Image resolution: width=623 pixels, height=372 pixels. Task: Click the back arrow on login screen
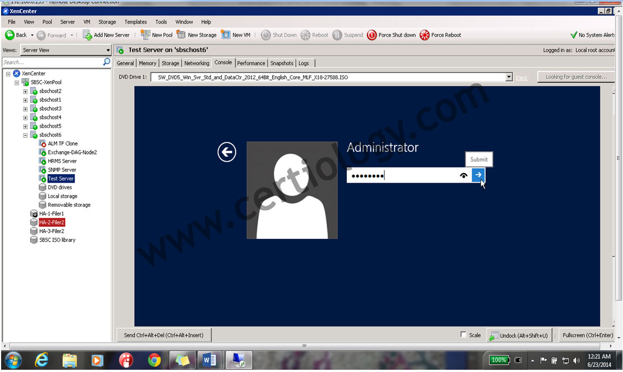pyautogui.click(x=227, y=152)
